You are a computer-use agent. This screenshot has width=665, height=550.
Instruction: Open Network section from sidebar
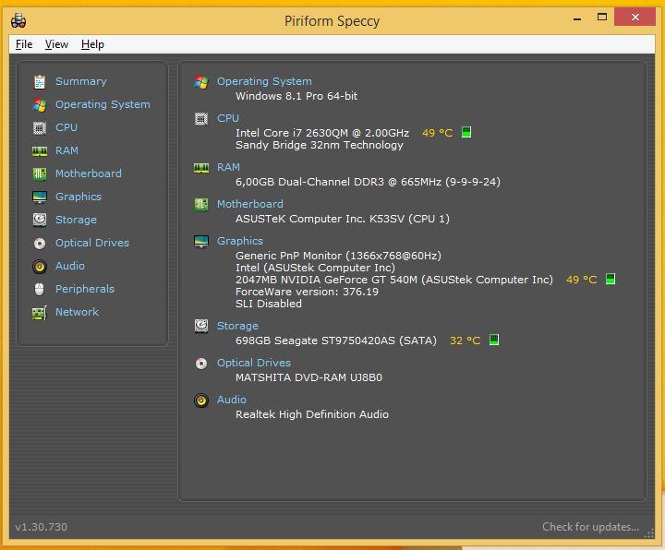77,312
